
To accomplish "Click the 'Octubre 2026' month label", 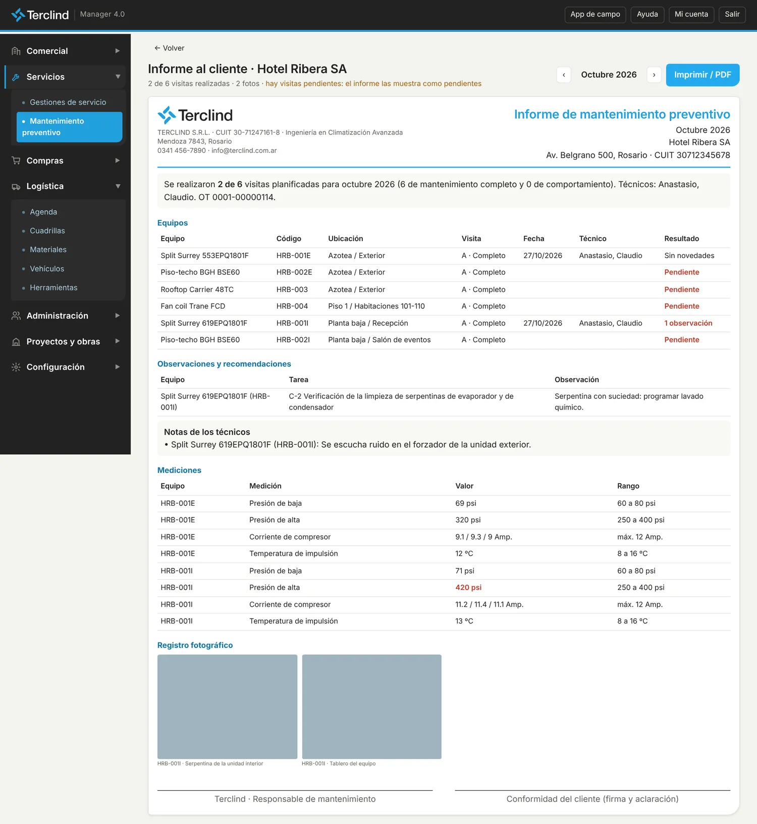I will click(x=609, y=75).
